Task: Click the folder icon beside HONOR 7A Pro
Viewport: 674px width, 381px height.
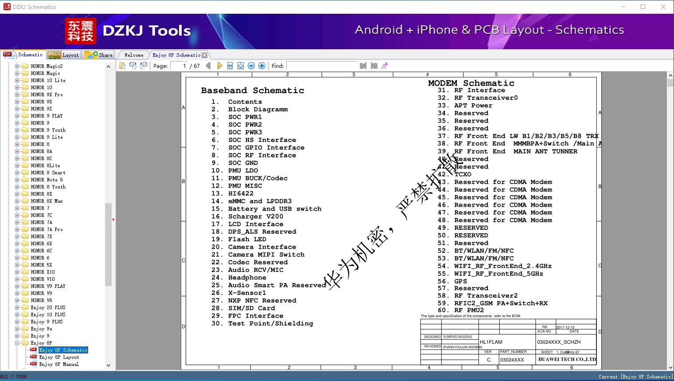Action: 25,229
